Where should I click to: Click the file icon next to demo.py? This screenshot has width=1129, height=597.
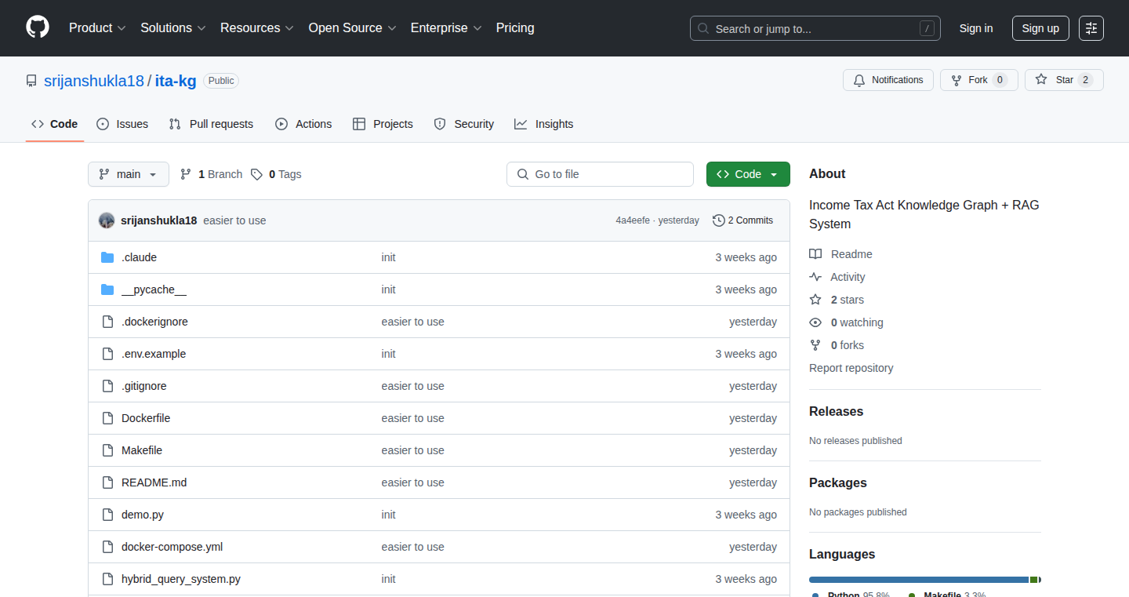(107, 515)
